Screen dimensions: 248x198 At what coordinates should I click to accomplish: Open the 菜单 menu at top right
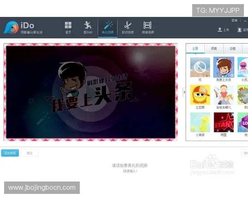point(235,20)
